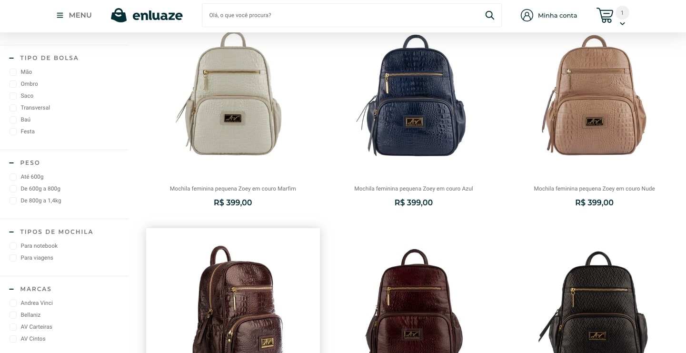Screen dimensions: 686x353
Task: Tick the Andrea Vinci brand checkbox
Action: click(x=13, y=303)
